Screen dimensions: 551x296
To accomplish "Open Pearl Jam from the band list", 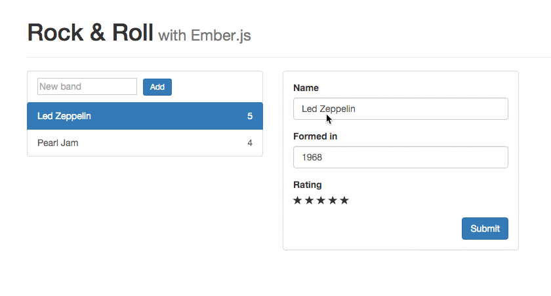I will pos(58,143).
